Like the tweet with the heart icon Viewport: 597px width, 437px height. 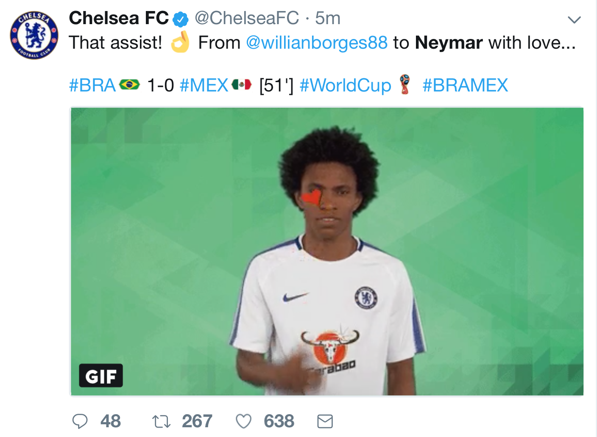(x=243, y=421)
